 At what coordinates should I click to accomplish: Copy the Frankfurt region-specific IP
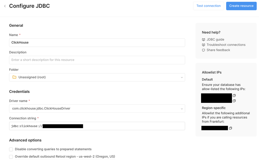click(230, 128)
